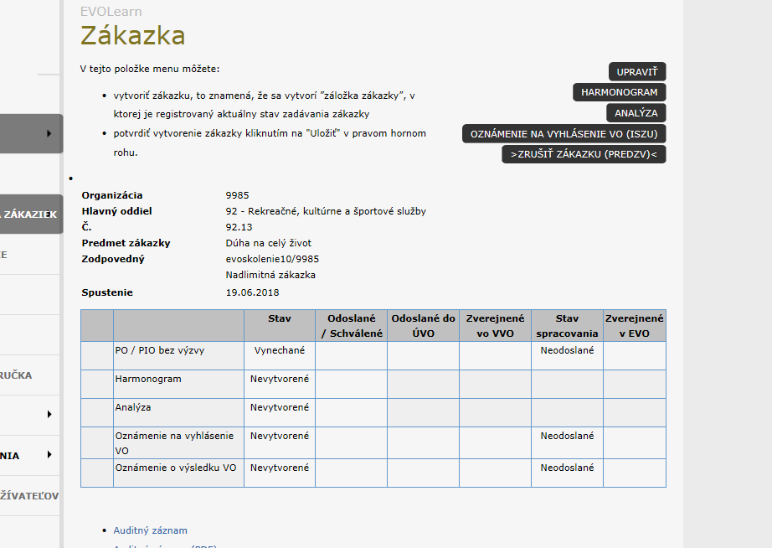
Task: Select the ZÁKAZIEK sidebar menu item
Action: 29,215
